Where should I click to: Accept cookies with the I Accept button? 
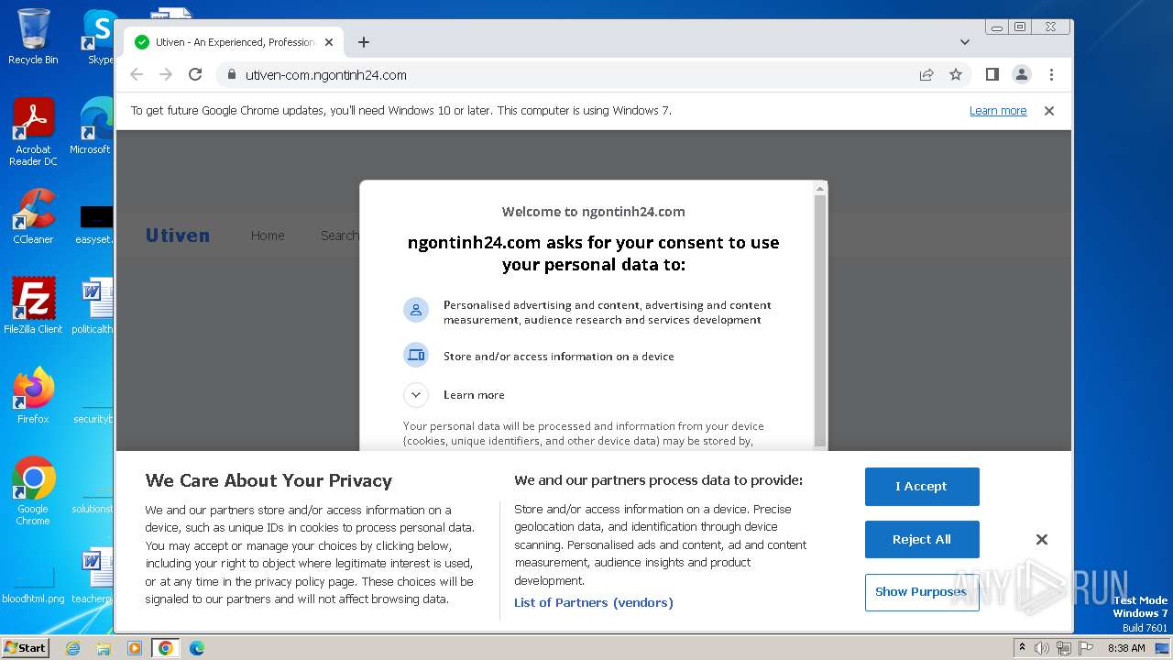922,487
